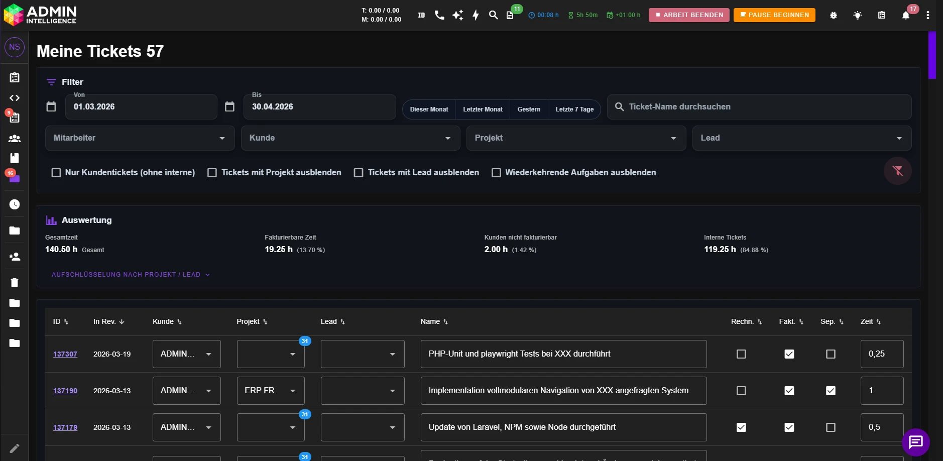This screenshot has width=943, height=461.
Task: Open ticket 137190 via its ID link
Action: [65, 390]
